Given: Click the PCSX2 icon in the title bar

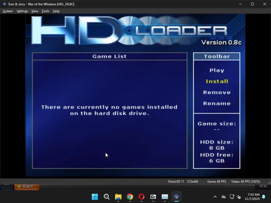Looking at the screenshot, I should (x=4, y=4).
